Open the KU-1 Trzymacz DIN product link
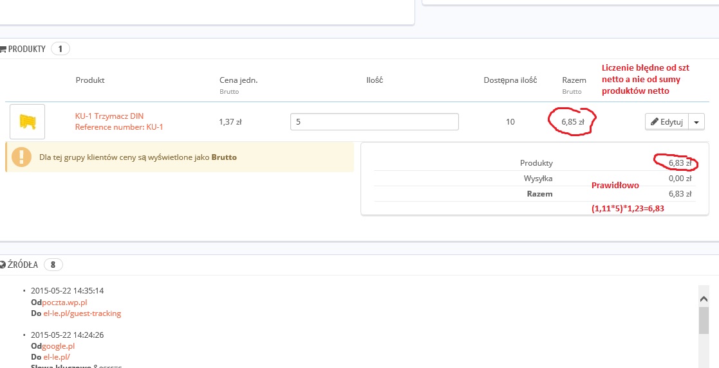This screenshot has height=368, width=719. click(109, 116)
